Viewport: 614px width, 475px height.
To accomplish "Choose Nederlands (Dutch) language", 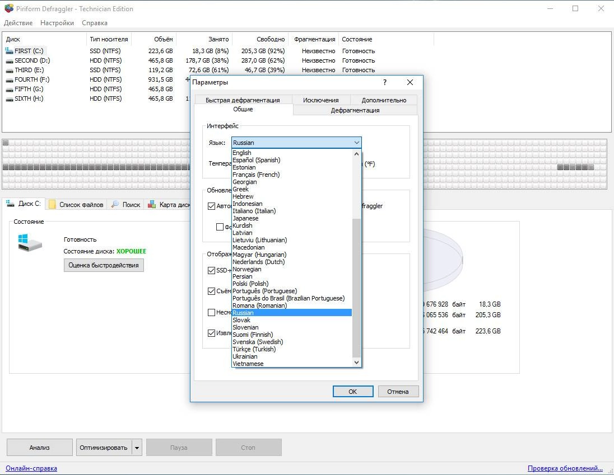I will click(292, 262).
